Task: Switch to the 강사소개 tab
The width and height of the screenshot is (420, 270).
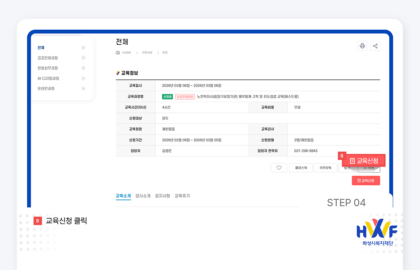Action: (143, 196)
